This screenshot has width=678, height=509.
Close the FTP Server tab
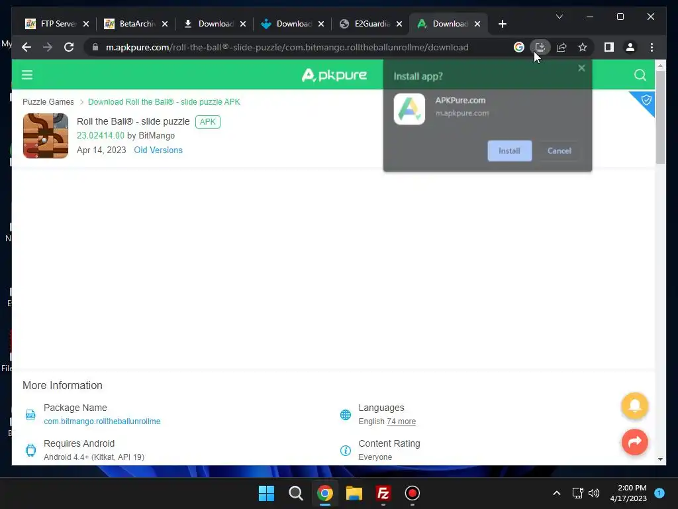86,24
